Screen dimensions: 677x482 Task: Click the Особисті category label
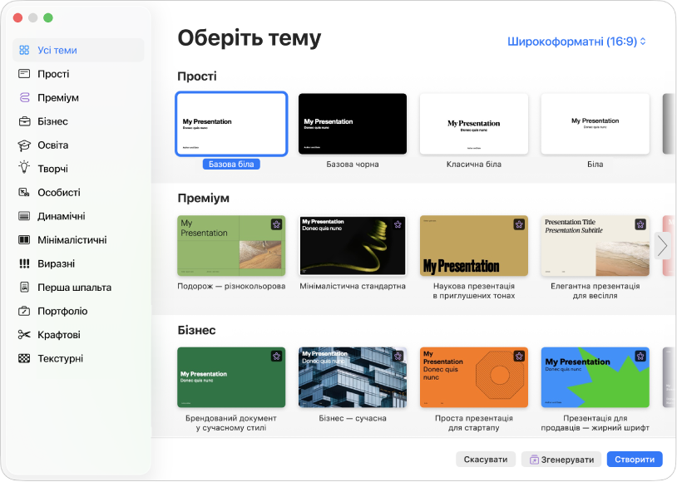tap(59, 193)
